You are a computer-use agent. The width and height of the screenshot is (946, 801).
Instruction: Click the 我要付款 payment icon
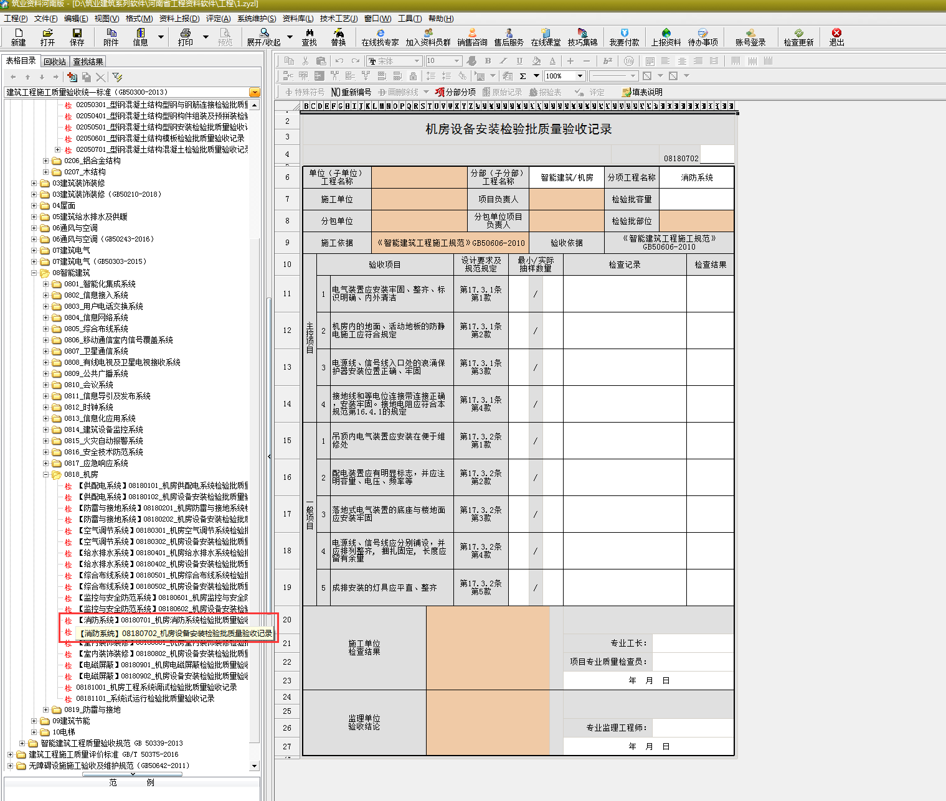point(625,37)
